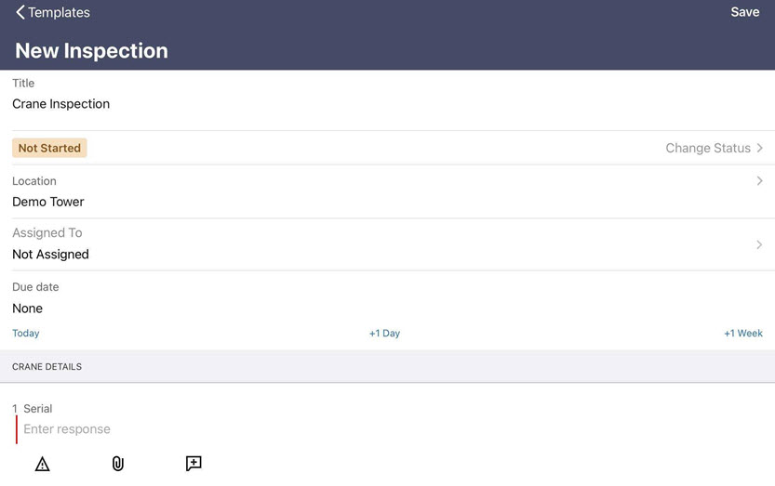Open Change Status options
The width and height of the screenshot is (775, 486).
[715, 148]
